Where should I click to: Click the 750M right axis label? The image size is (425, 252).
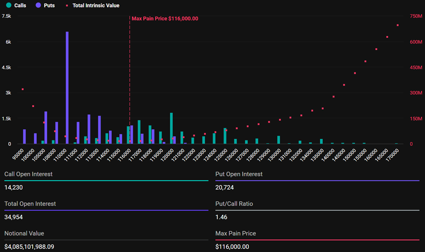[416, 16]
